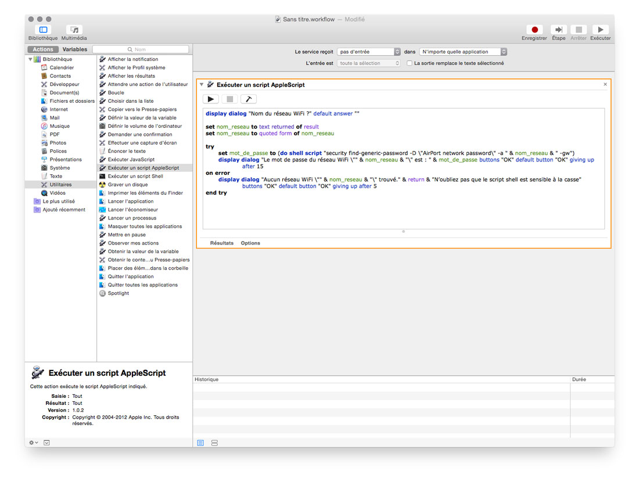Show the variables pane icon at bottom
Image resolution: width=639 pixels, height=482 pixels.
pyautogui.click(x=215, y=443)
